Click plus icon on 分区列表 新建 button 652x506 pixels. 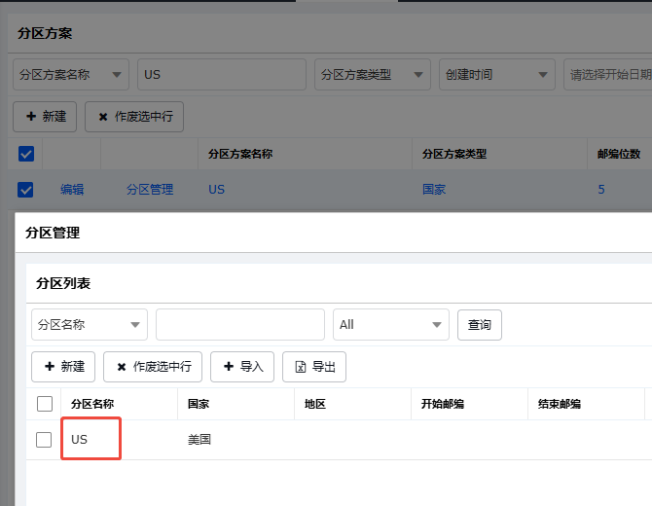pyautogui.click(x=50, y=366)
